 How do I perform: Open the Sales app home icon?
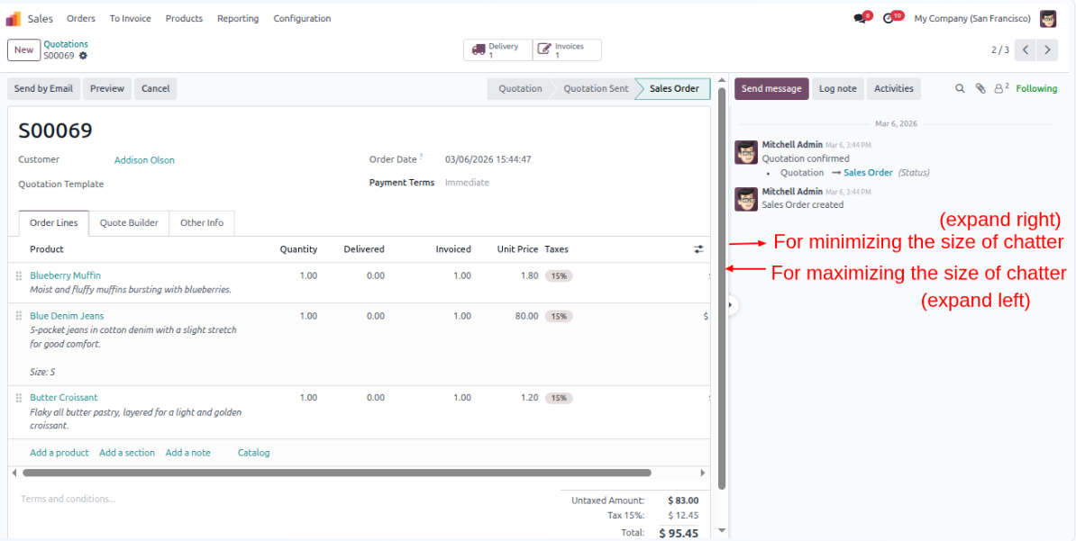(x=13, y=19)
